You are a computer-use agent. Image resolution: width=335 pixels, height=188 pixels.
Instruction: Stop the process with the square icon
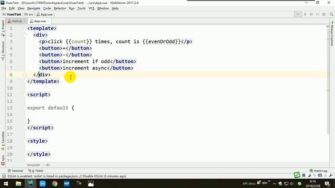click(x=324, y=14)
